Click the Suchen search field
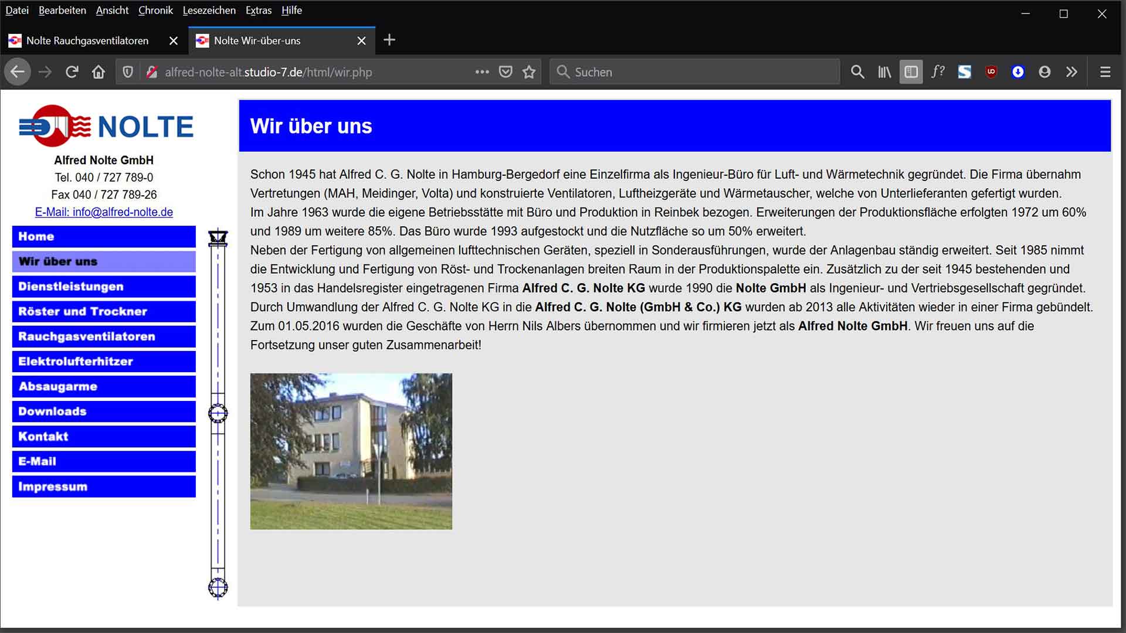Viewport: 1126px width, 633px height. pyautogui.click(x=695, y=72)
